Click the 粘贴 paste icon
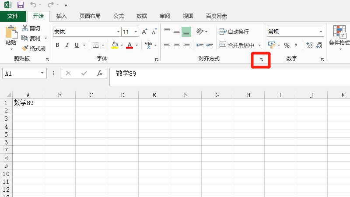350x197 pixels. pyautogui.click(x=11, y=32)
